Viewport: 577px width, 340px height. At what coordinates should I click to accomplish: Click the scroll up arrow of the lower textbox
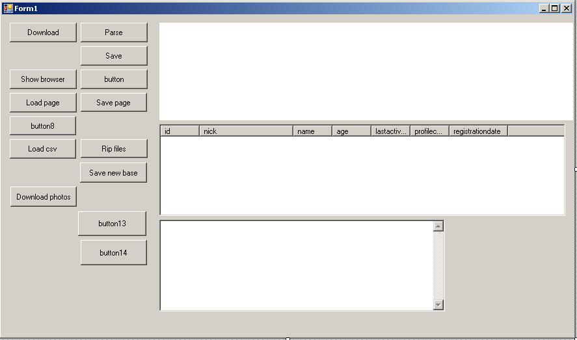tap(438, 226)
